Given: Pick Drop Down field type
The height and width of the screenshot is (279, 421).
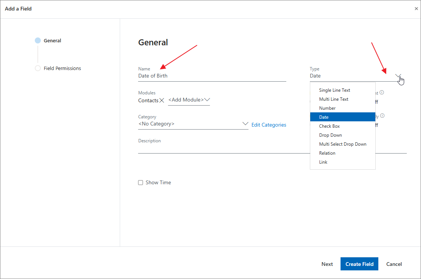Looking at the screenshot, I should (x=330, y=135).
